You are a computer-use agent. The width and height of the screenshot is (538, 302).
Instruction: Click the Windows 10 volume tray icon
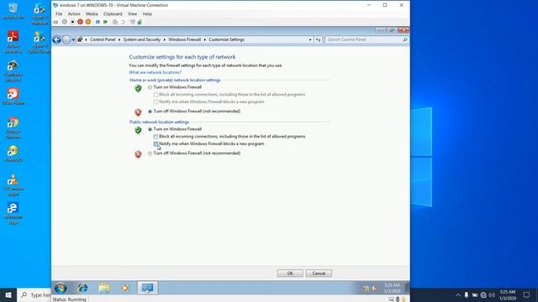pos(492,295)
